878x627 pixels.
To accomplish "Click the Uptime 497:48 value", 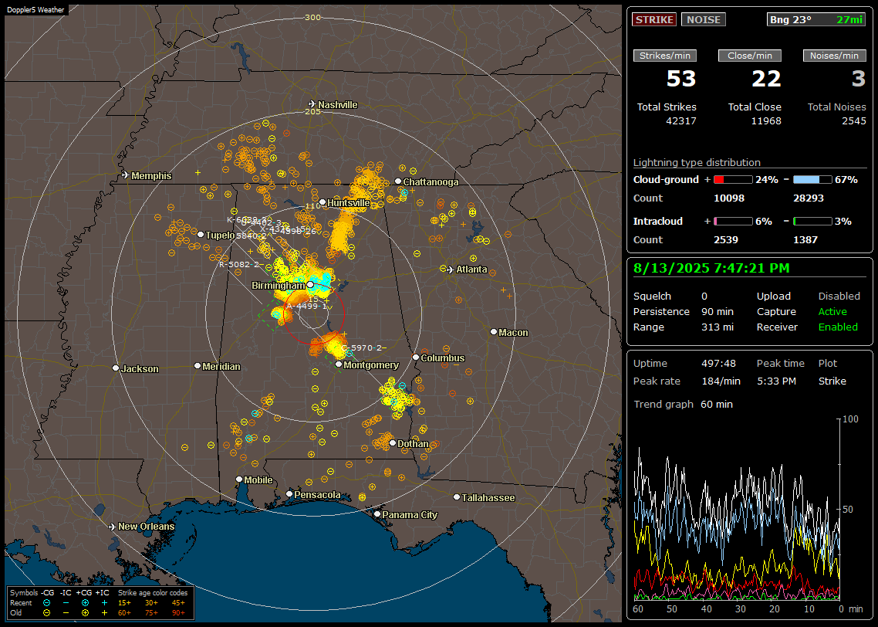I will tap(718, 364).
